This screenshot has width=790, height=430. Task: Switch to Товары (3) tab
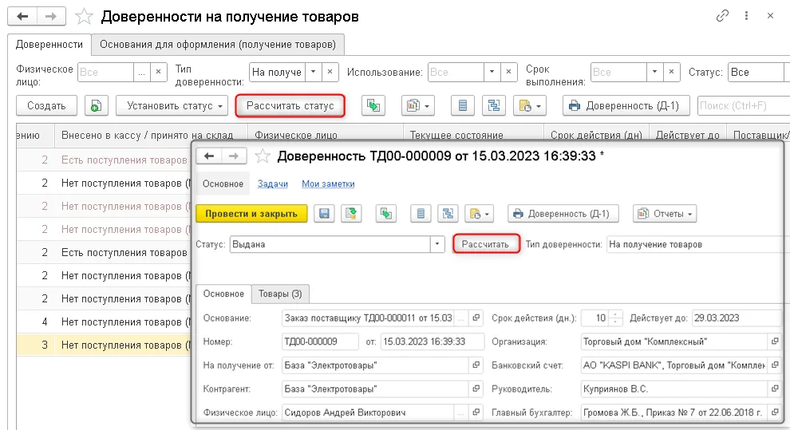coord(280,294)
